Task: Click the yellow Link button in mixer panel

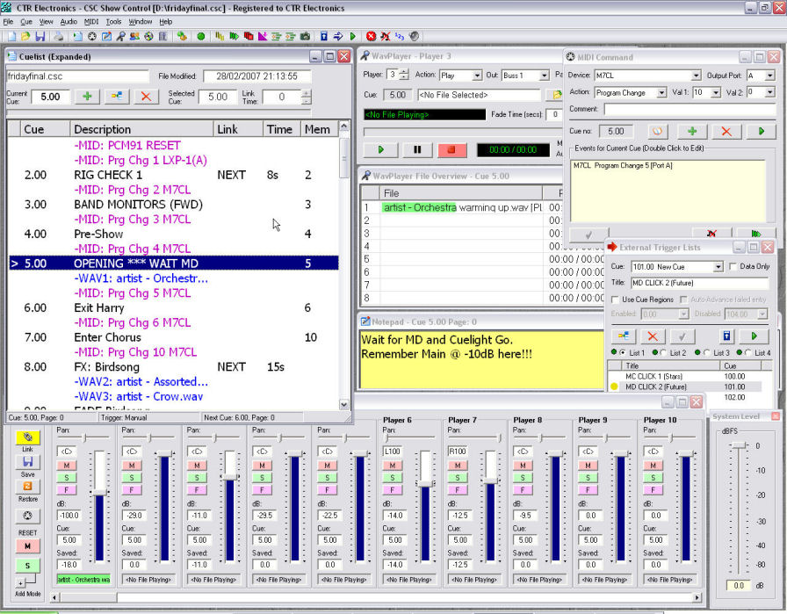Action: tap(27, 437)
